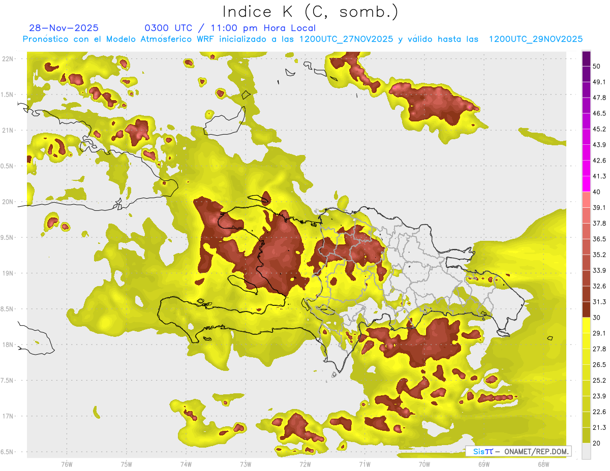This screenshot has width=610, height=471.
Task: Click the '25.2' colorbar value
Action: click(x=599, y=381)
